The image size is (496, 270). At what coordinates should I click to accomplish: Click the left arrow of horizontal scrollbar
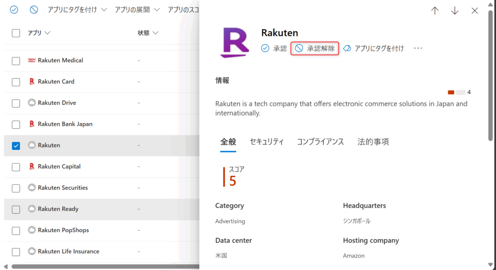pyautogui.click(x=6, y=267)
